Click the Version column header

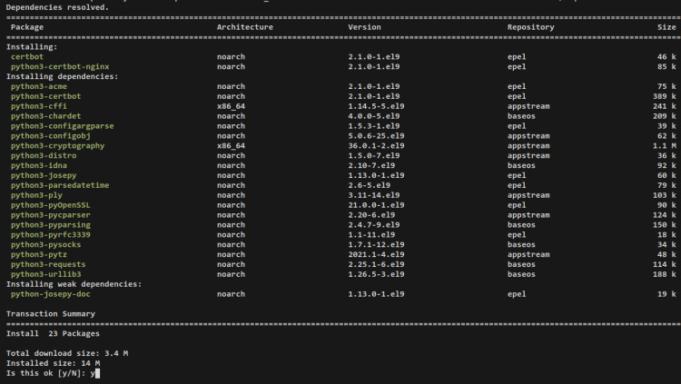pyautogui.click(x=364, y=27)
